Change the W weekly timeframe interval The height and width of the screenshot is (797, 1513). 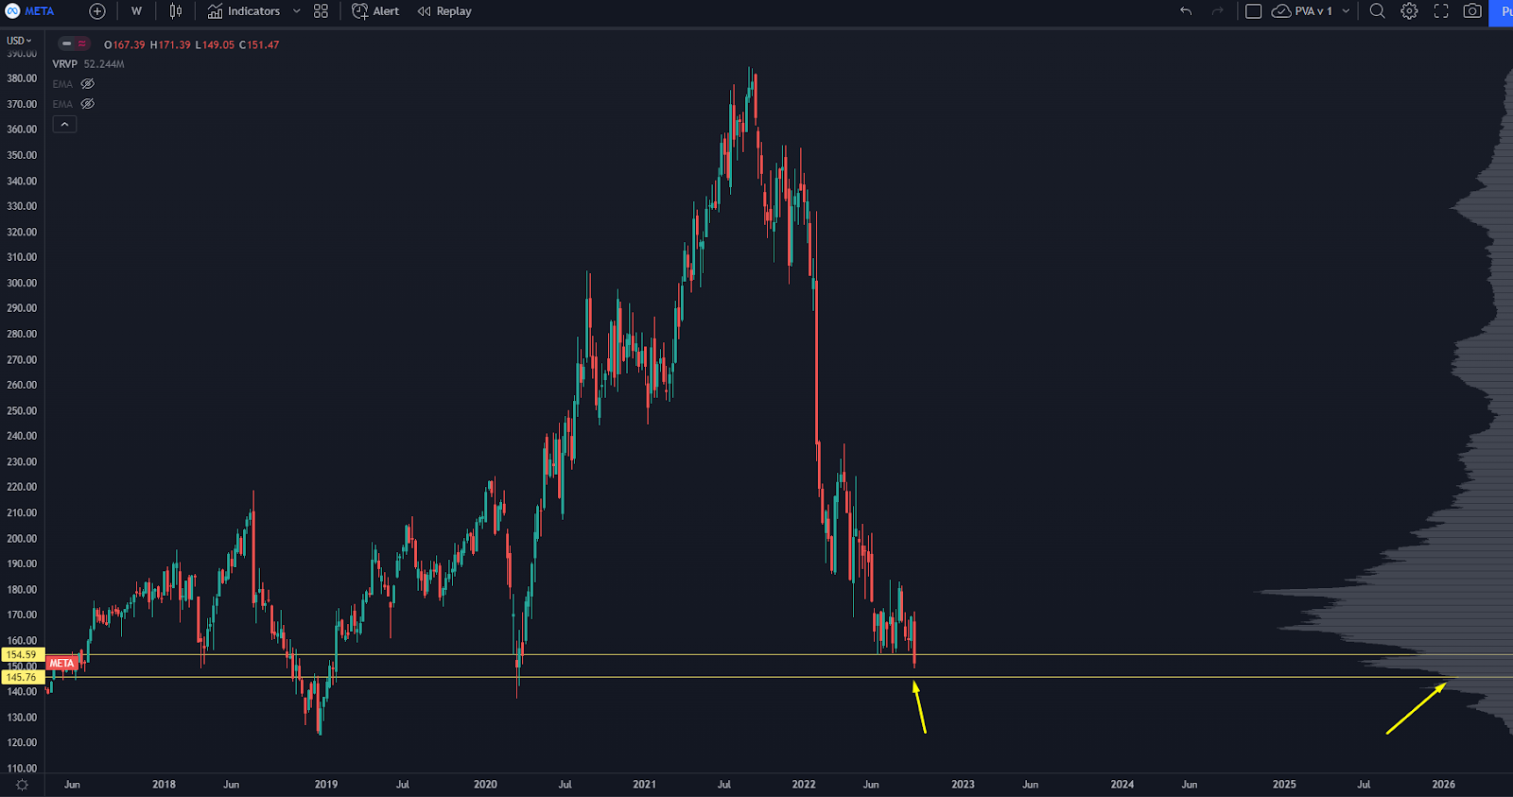(x=136, y=11)
